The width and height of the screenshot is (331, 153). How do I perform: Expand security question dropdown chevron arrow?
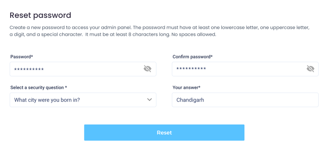tap(149, 99)
